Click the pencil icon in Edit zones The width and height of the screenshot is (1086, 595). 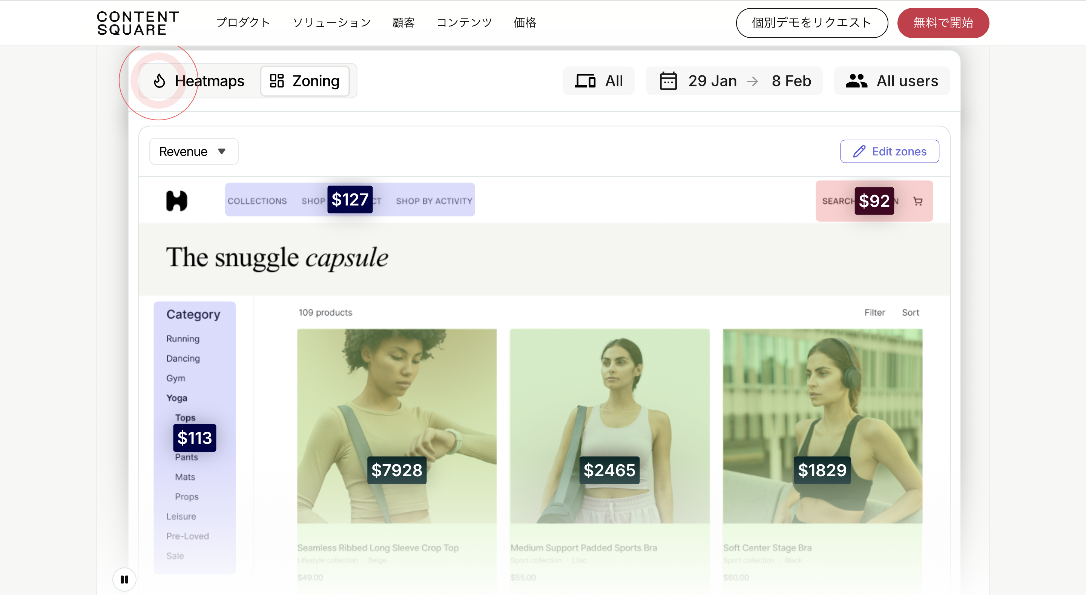coord(859,151)
